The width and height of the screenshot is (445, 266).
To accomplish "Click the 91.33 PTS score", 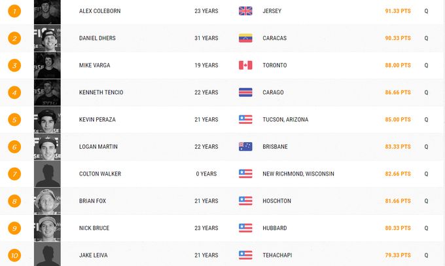I will pyautogui.click(x=398, y=11).
